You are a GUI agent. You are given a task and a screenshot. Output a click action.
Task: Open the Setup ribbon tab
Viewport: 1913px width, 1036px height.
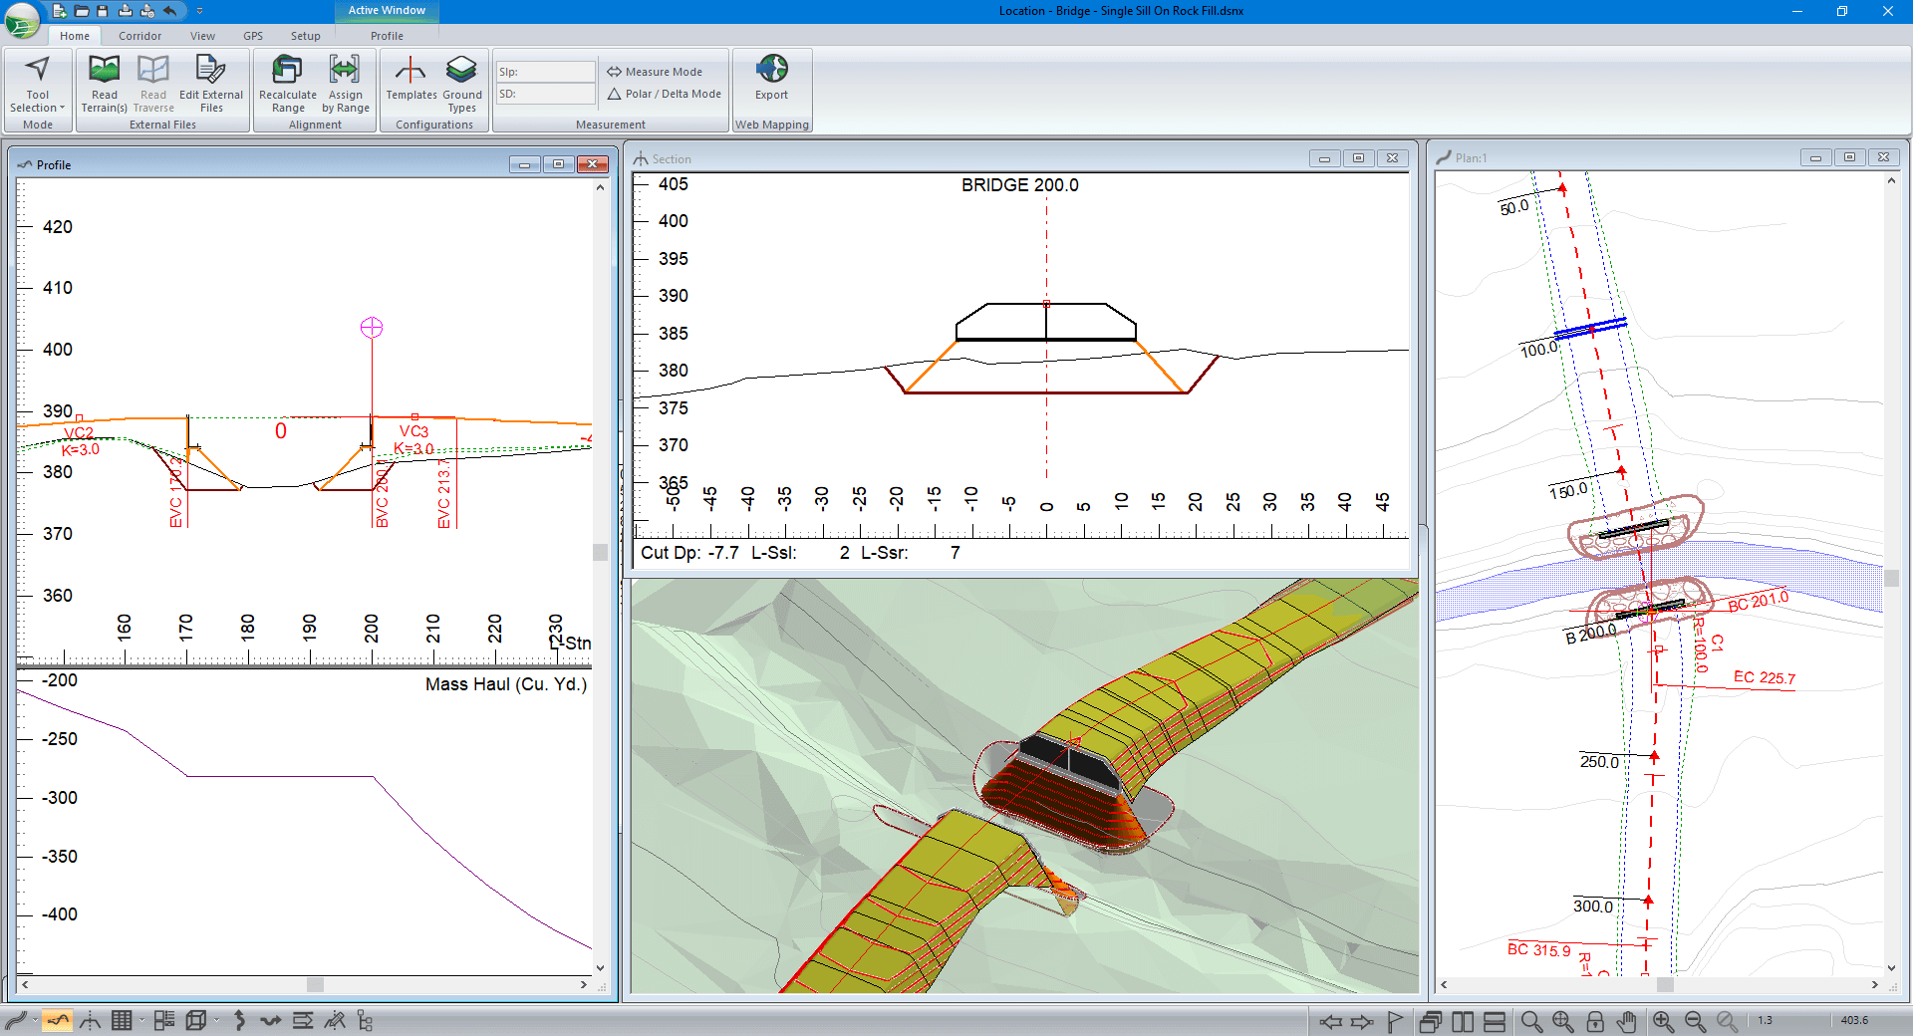click(305, 36)
